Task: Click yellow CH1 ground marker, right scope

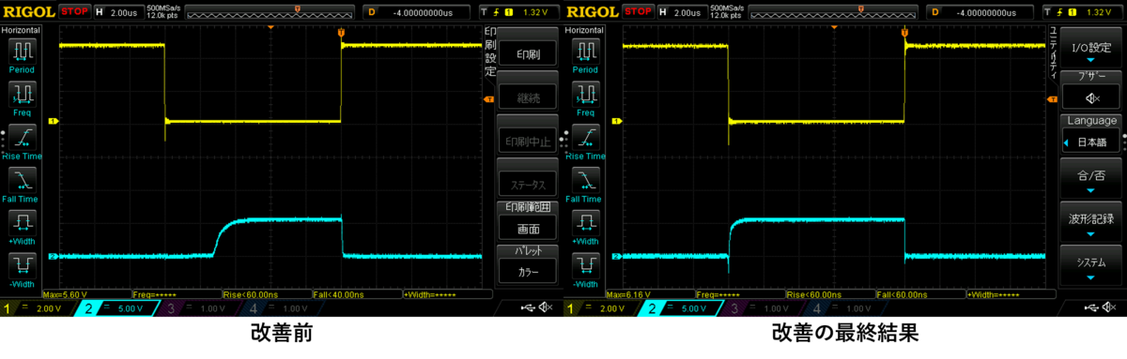Action: pyautogui.click(x=617, y=121)
